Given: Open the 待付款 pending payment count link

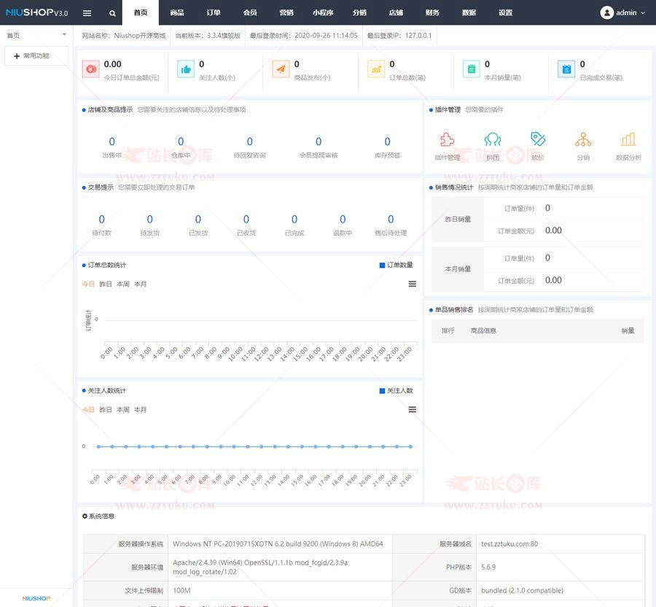Looking at the screenshot, I should [101, 220].
